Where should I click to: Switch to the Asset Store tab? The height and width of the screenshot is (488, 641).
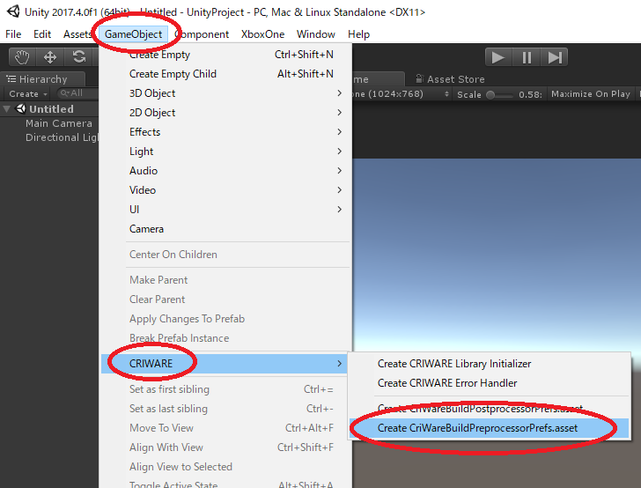pos(450,79)
